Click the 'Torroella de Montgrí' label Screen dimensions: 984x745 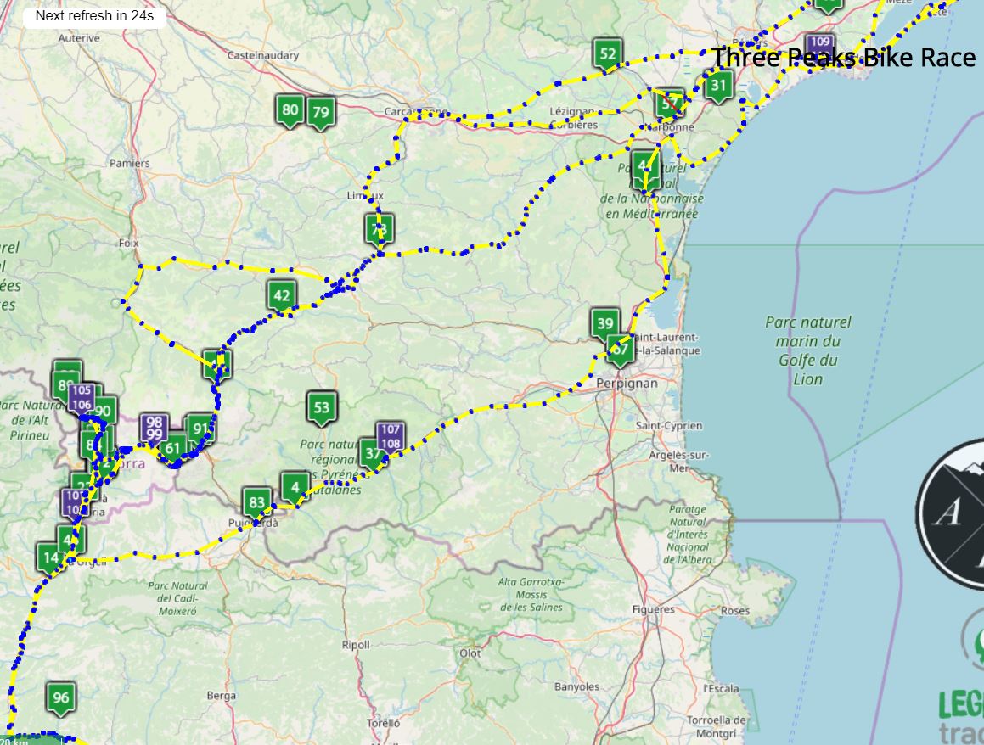point(717,726)
